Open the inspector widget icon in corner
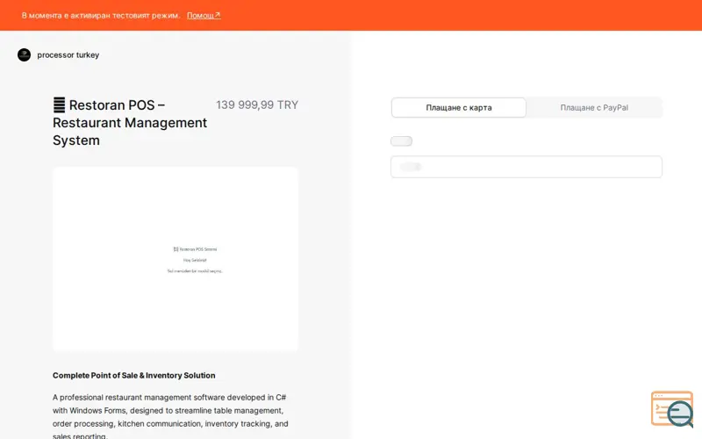The image size is (702, 439). tap(672, 409)
